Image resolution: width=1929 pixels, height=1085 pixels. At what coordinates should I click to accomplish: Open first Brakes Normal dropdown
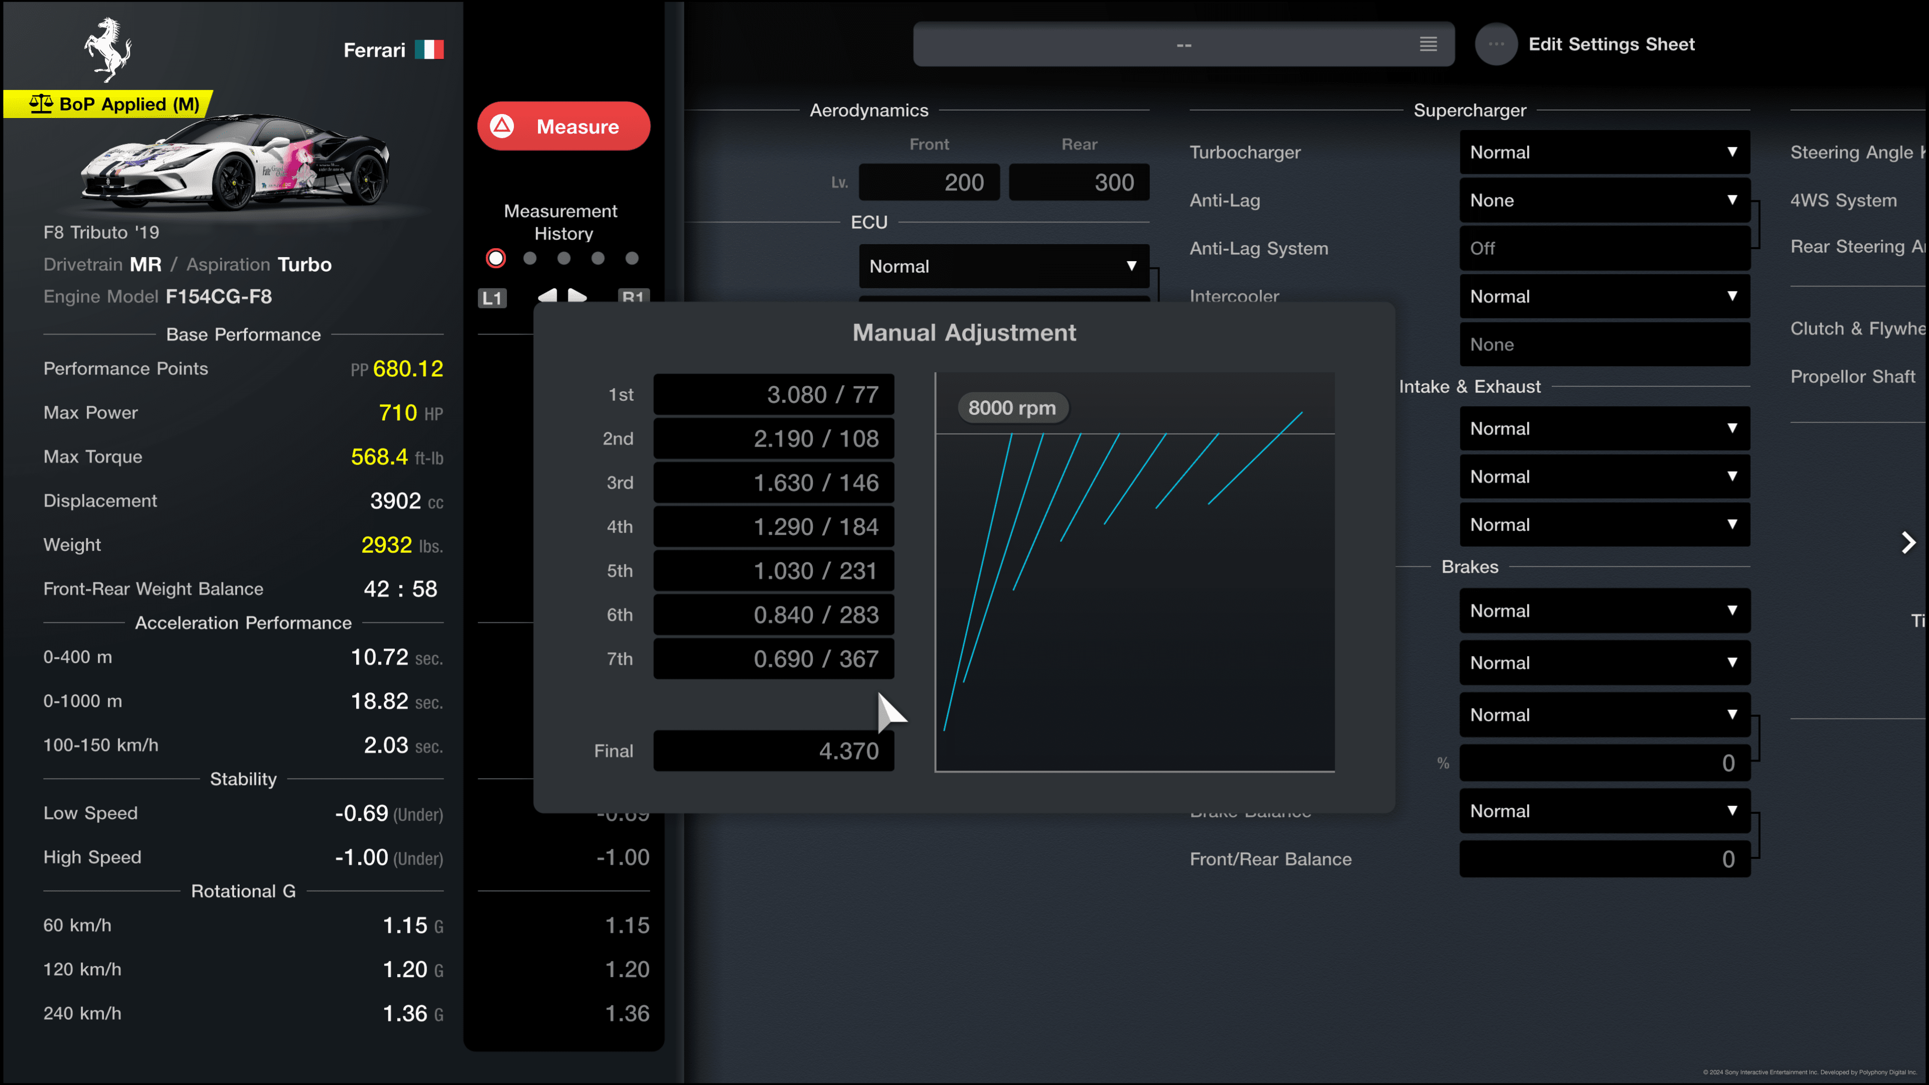pos(1604,610)
